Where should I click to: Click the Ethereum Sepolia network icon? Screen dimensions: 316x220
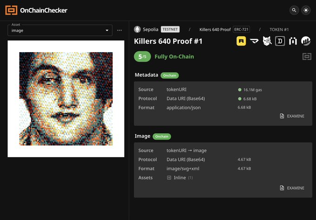[x=137, y=29]
